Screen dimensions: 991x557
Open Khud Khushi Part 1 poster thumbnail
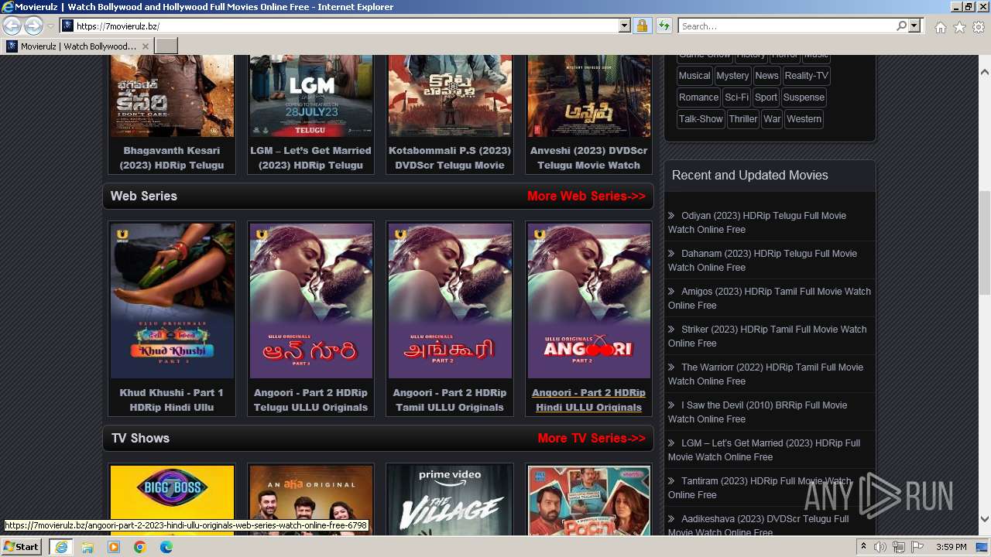[x=172, y=300]
